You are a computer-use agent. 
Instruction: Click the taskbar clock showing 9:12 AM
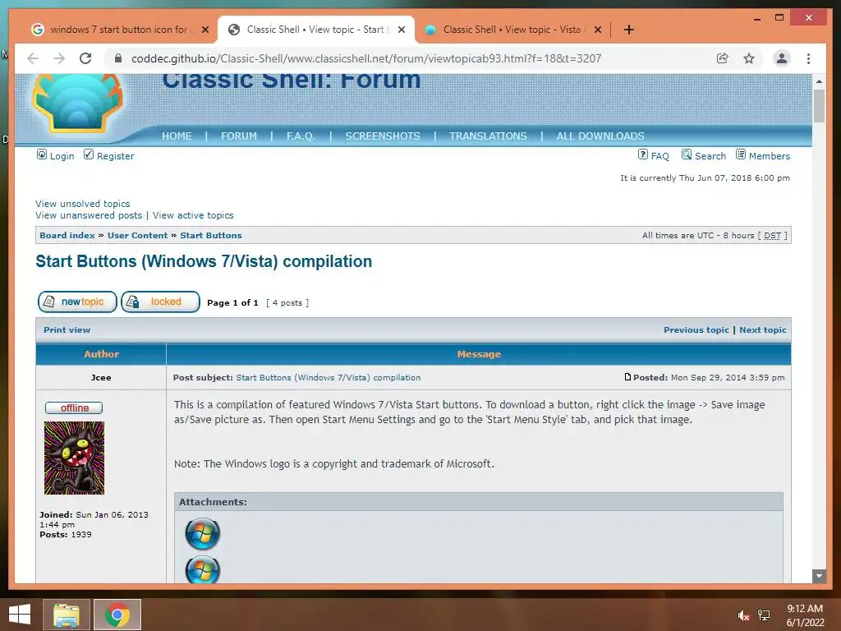(805, 615)
